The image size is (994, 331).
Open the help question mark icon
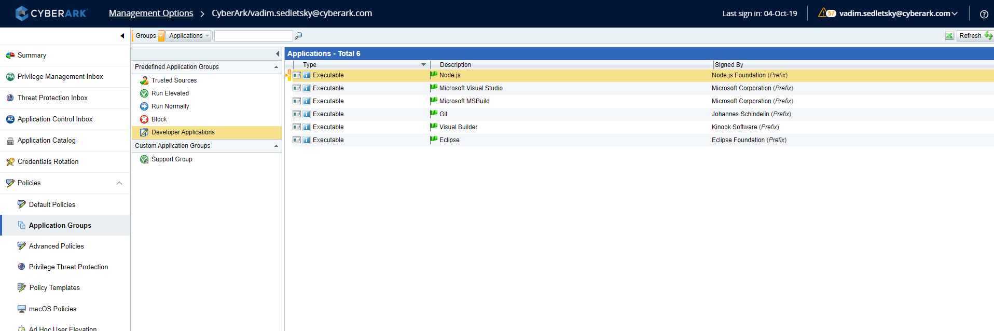[x=984, y=14]
